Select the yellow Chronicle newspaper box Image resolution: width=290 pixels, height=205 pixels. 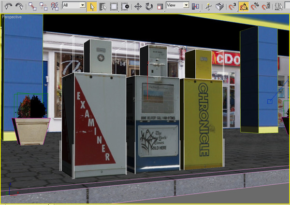[203, 123]
